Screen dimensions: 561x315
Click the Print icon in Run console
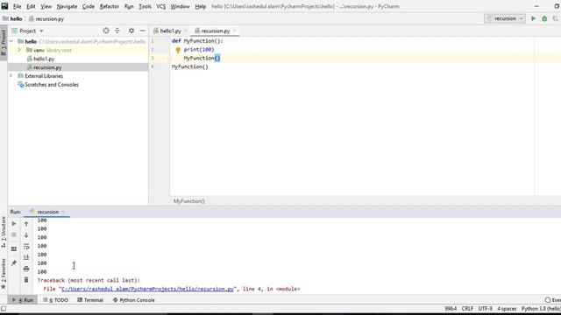pos(26,269)
